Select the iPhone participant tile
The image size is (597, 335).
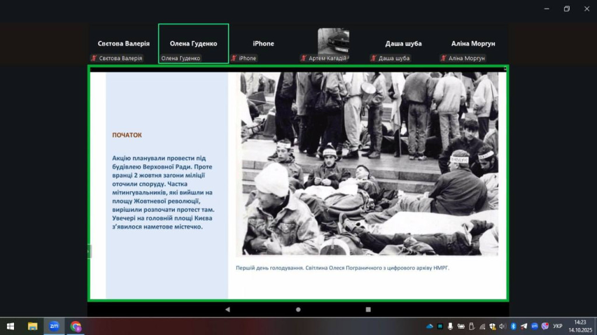pyautogui.click(x=263, y=43)
